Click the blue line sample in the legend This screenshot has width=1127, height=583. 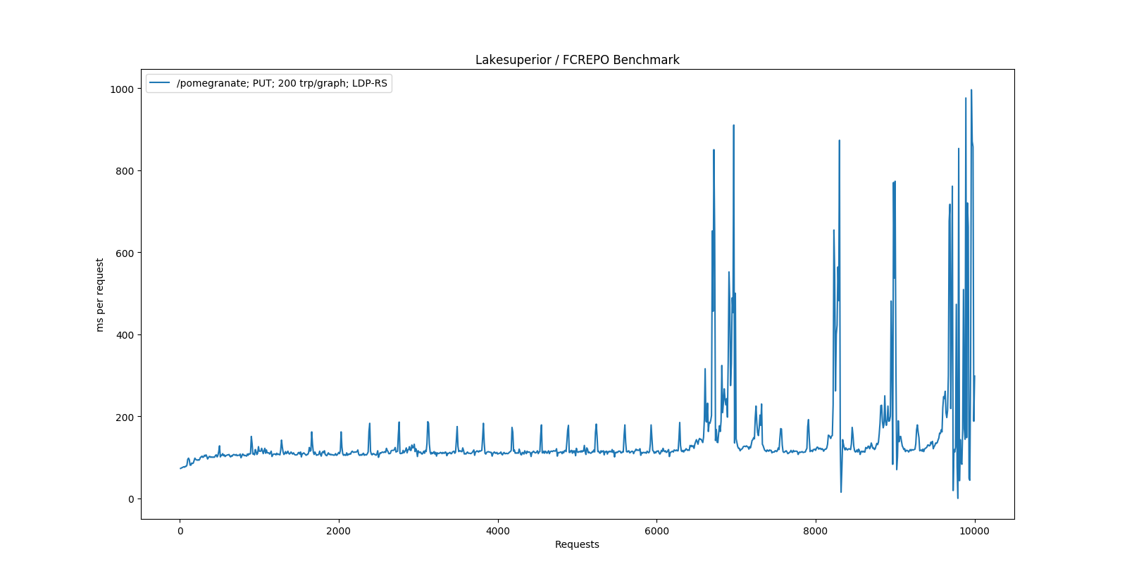point(160,83)
